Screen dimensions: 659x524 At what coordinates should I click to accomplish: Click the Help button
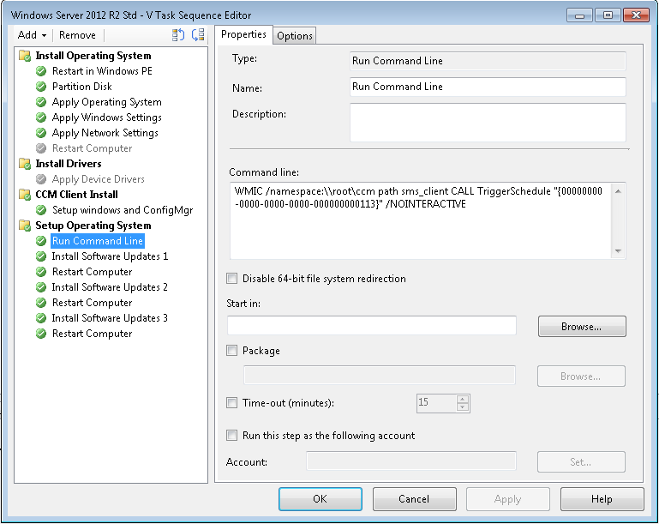602,499
